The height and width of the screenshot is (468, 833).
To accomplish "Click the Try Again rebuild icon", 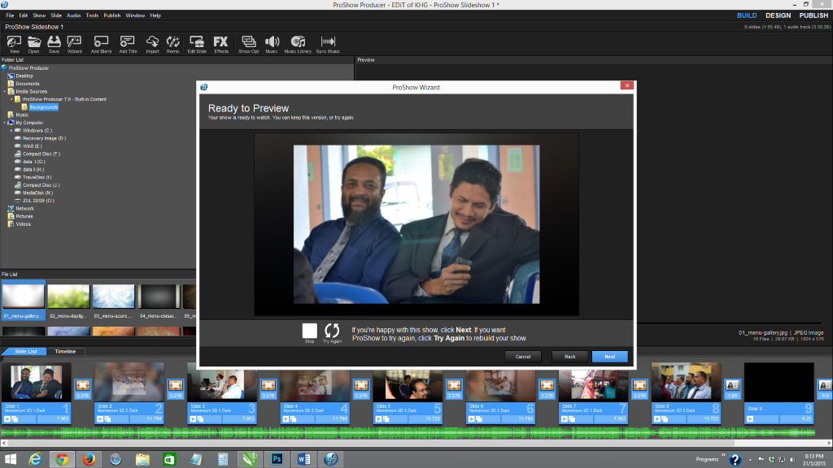I will tap(332, 331).
